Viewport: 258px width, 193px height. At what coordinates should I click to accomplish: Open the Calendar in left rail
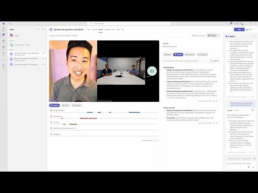pos(3,47)
